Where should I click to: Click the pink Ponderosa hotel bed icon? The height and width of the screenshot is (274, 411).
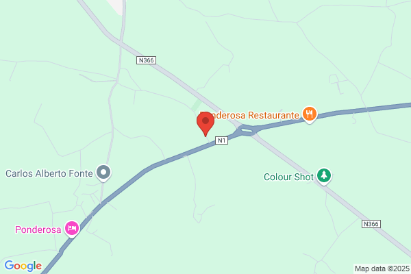tap(72, 228)
